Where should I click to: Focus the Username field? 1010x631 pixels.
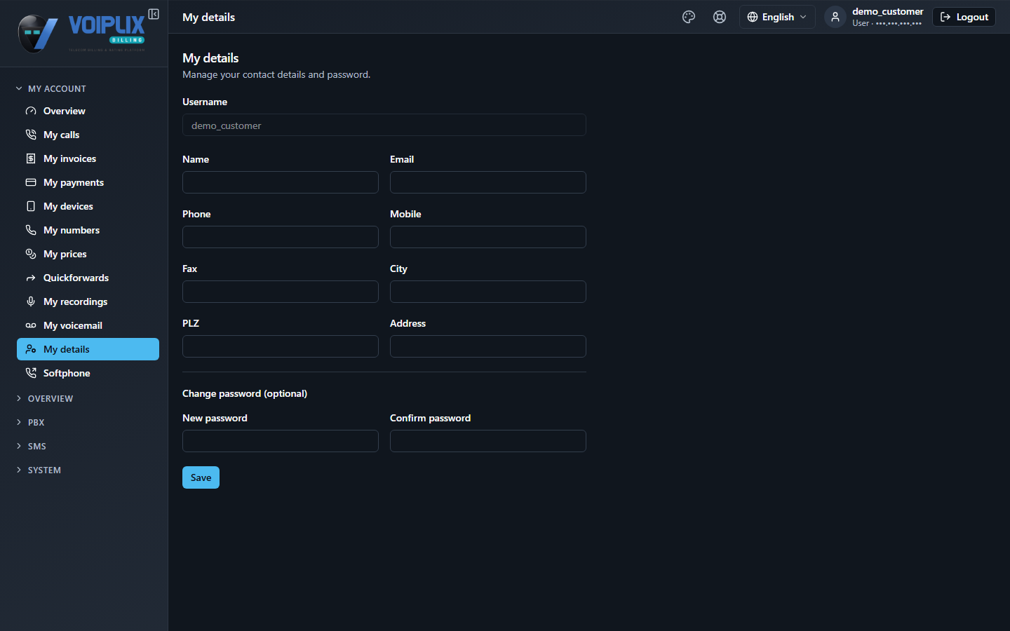click(384, 125)
